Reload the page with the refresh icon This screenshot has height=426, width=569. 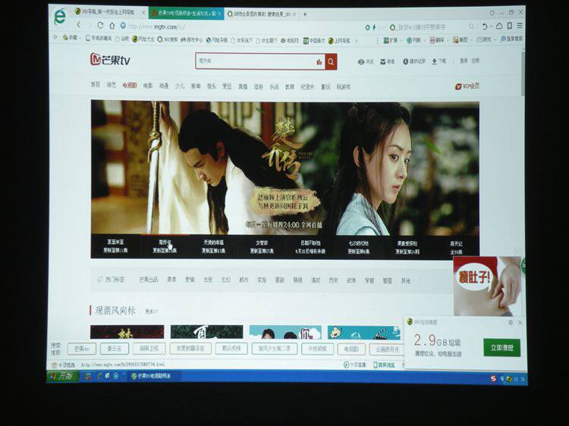pyautogui.click(x=100, y=25)
